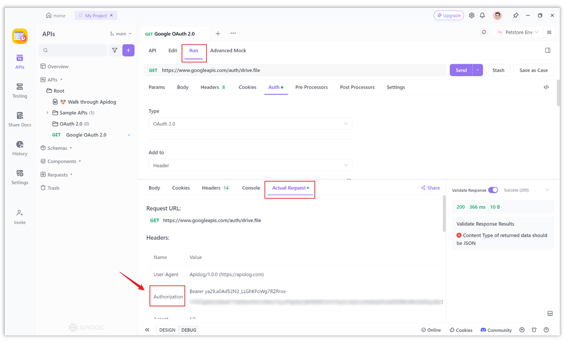Open the request Body tab

(183, 87)
